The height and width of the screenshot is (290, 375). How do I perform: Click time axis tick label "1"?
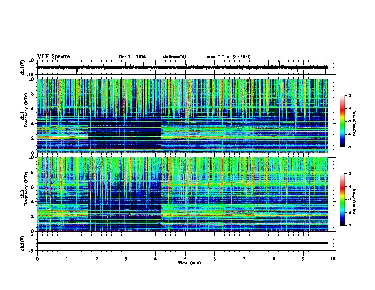(x=67, y=259)
